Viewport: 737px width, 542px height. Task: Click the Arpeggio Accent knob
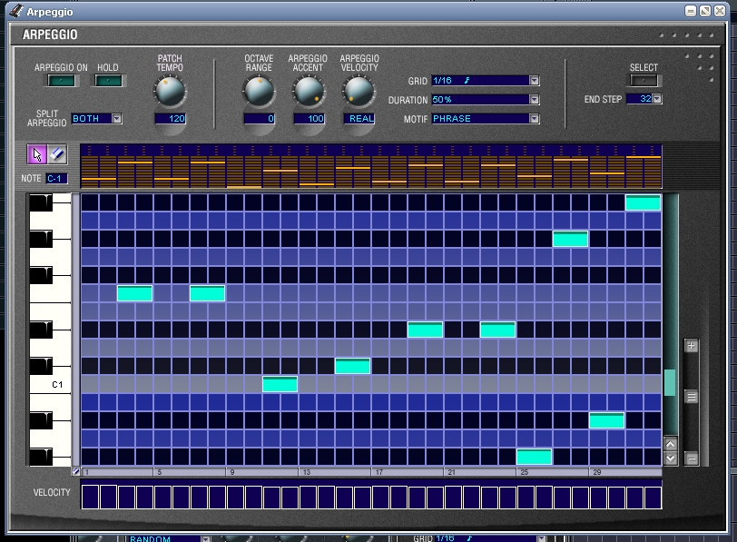click(x=309, y=91)
